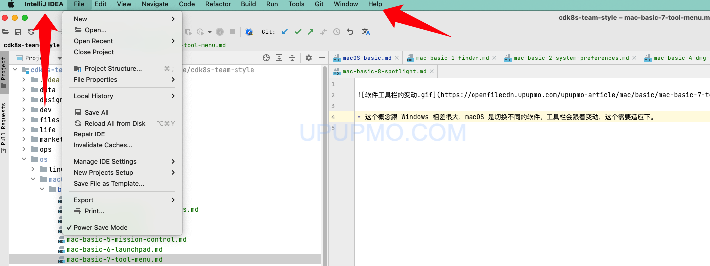Click the Git Show History clock icon
710x266 pixels.
pos(337,32)
